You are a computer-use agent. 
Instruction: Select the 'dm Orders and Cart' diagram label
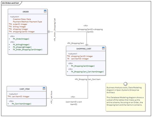[x=11, y=3]
